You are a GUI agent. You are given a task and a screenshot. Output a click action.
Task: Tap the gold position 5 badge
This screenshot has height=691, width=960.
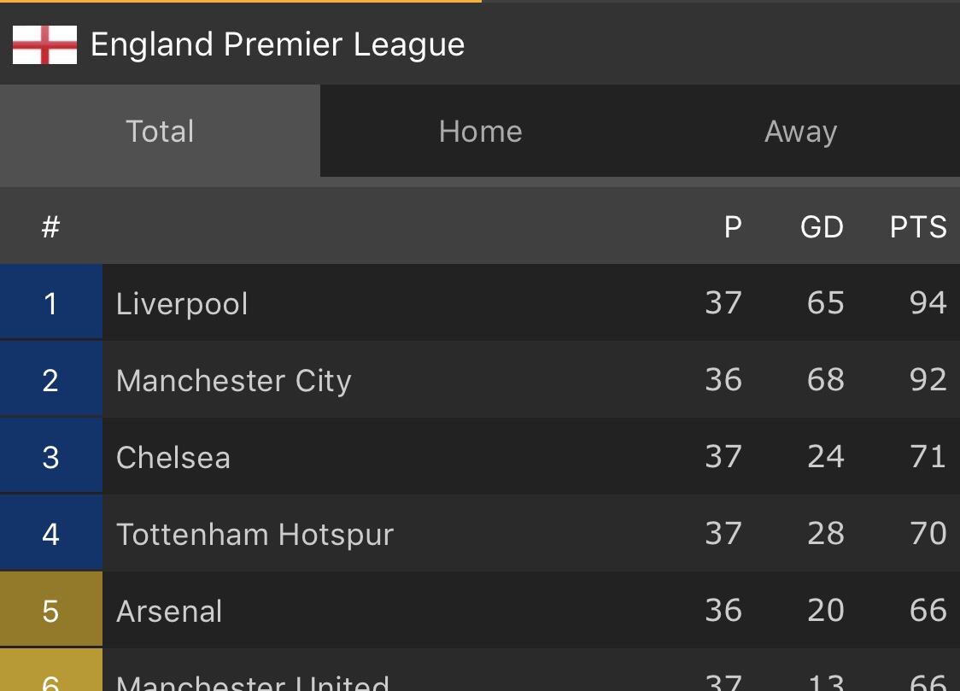pos(50,610)
